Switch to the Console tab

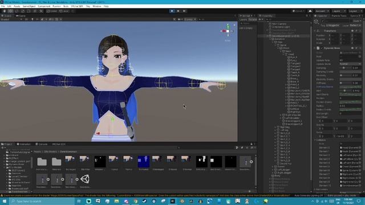coord(42,144)
